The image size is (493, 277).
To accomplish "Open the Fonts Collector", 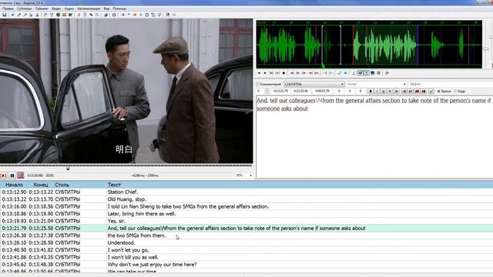I will coord(97,15).
